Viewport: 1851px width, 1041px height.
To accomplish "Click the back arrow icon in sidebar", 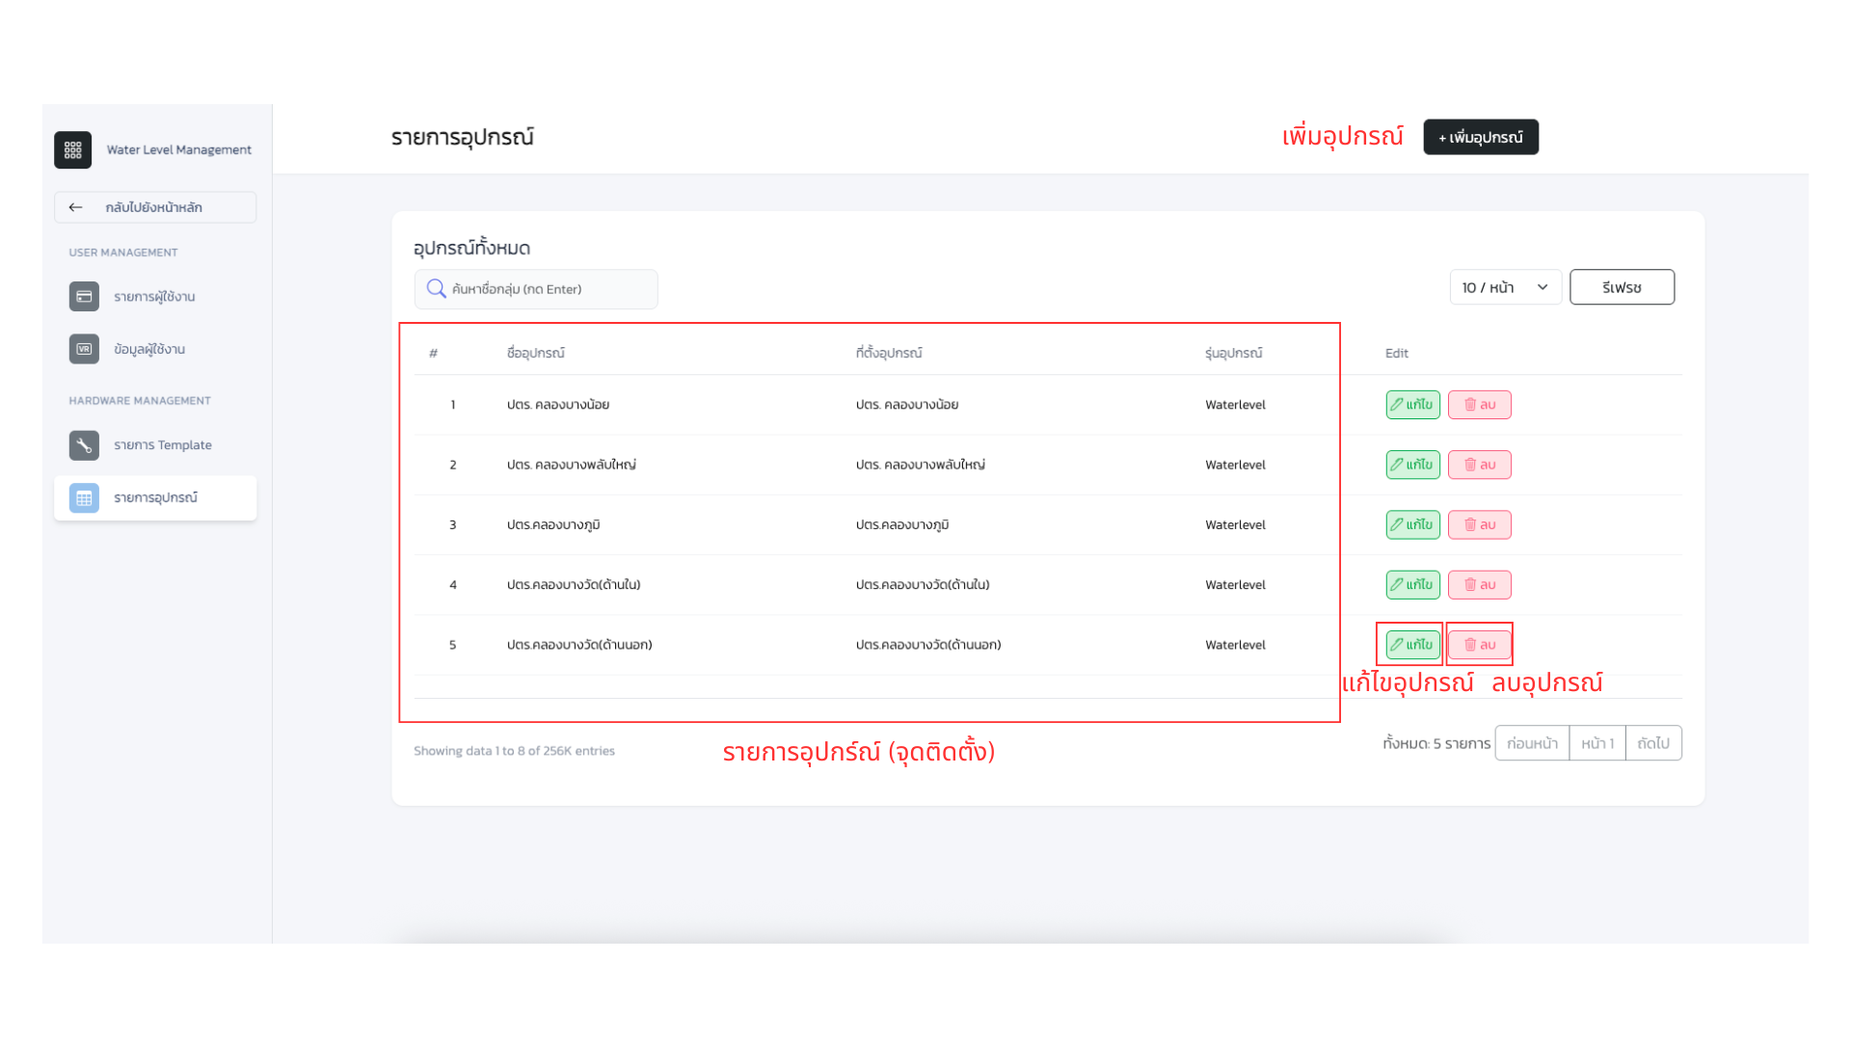I will (76, 207).
